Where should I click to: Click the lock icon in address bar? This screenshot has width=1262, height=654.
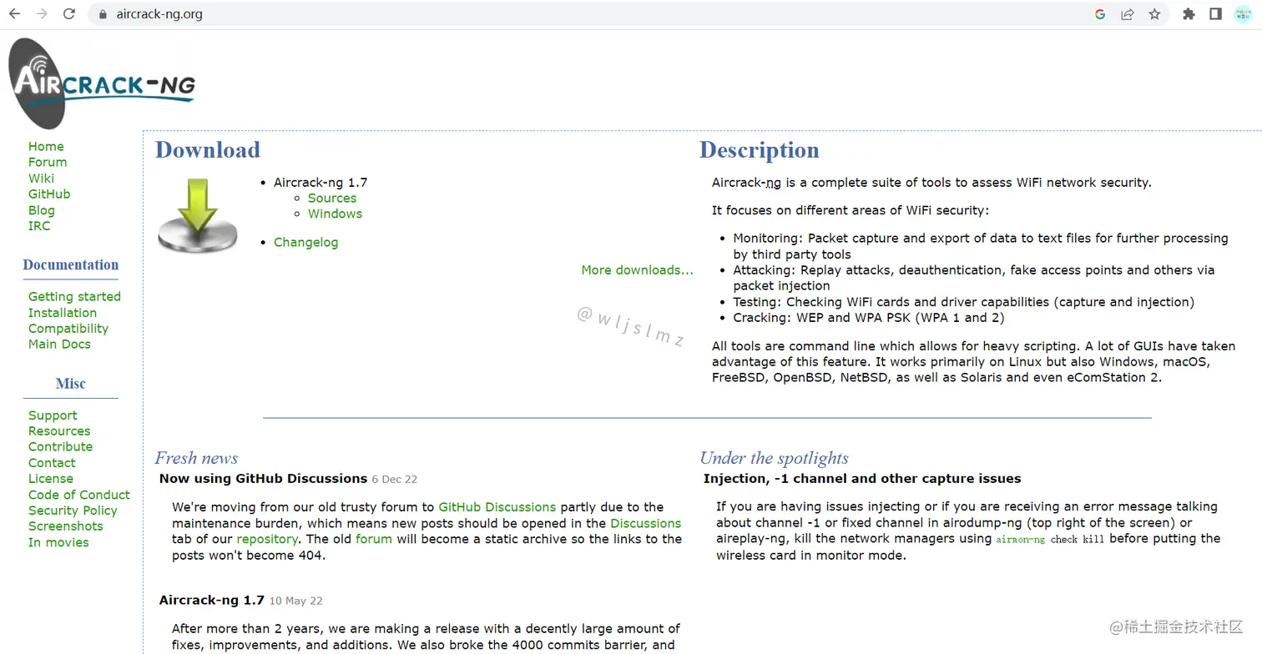(103, 14)
